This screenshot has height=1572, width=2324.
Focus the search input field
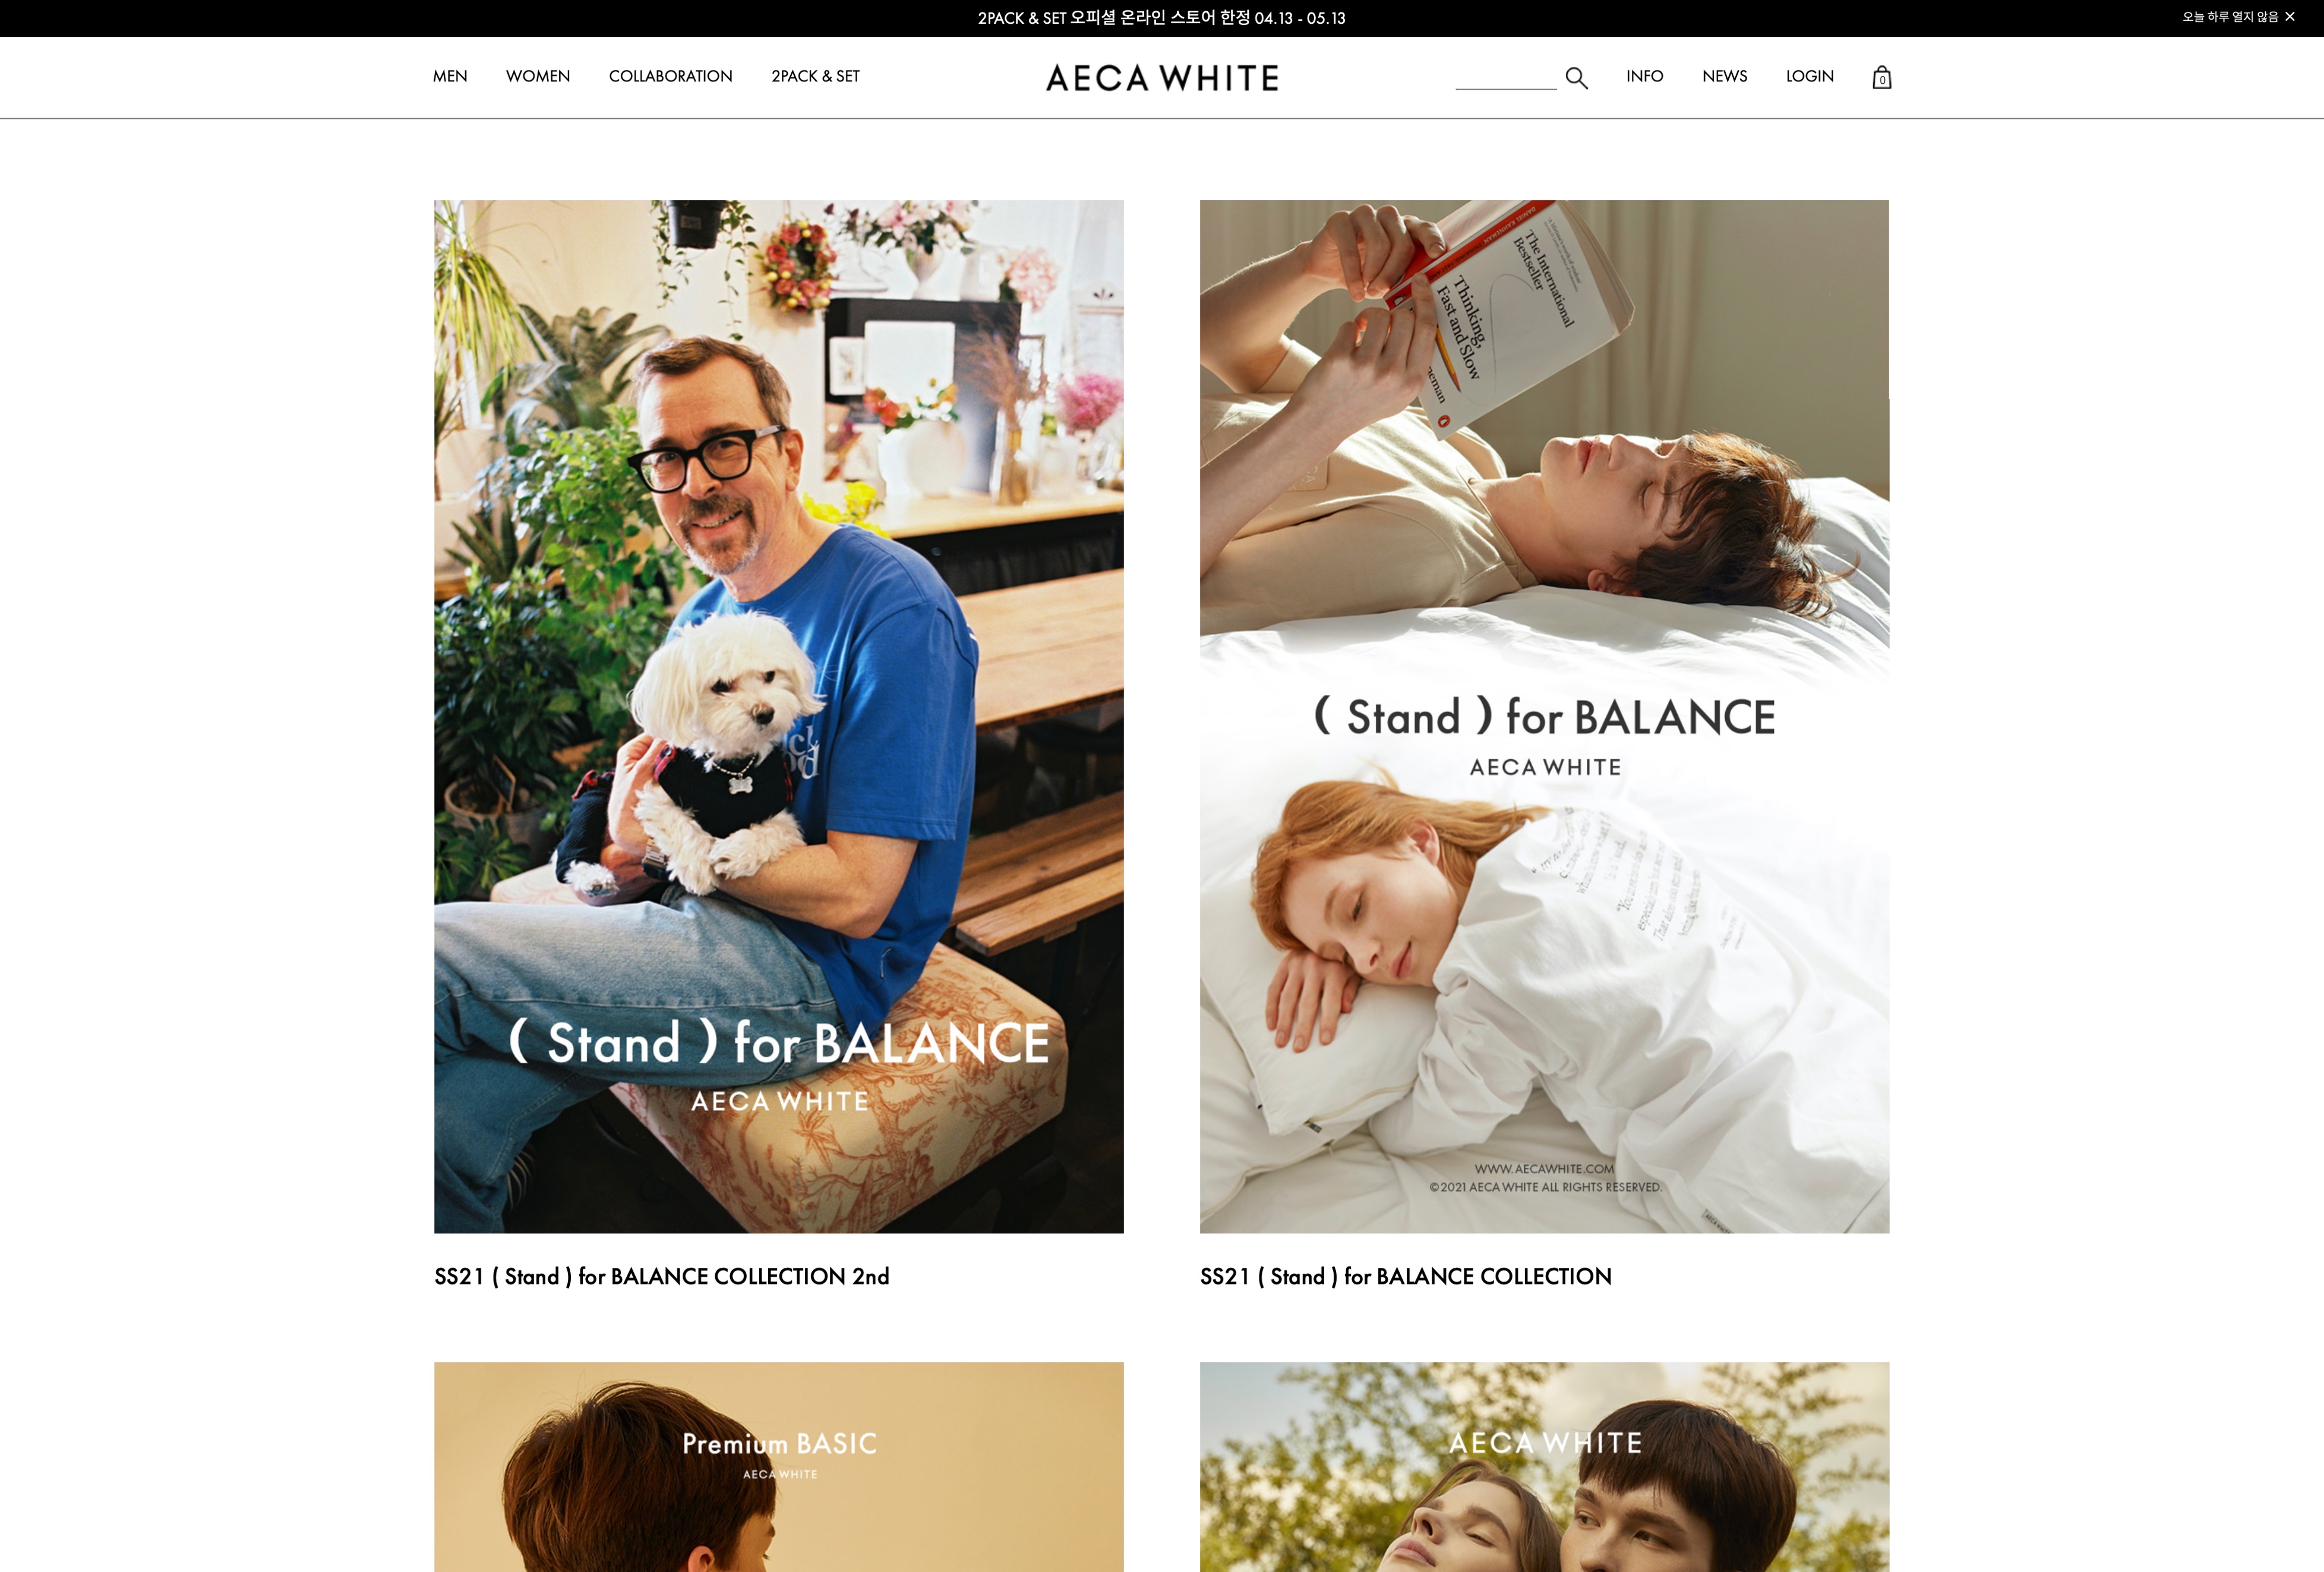point(1506,77)
